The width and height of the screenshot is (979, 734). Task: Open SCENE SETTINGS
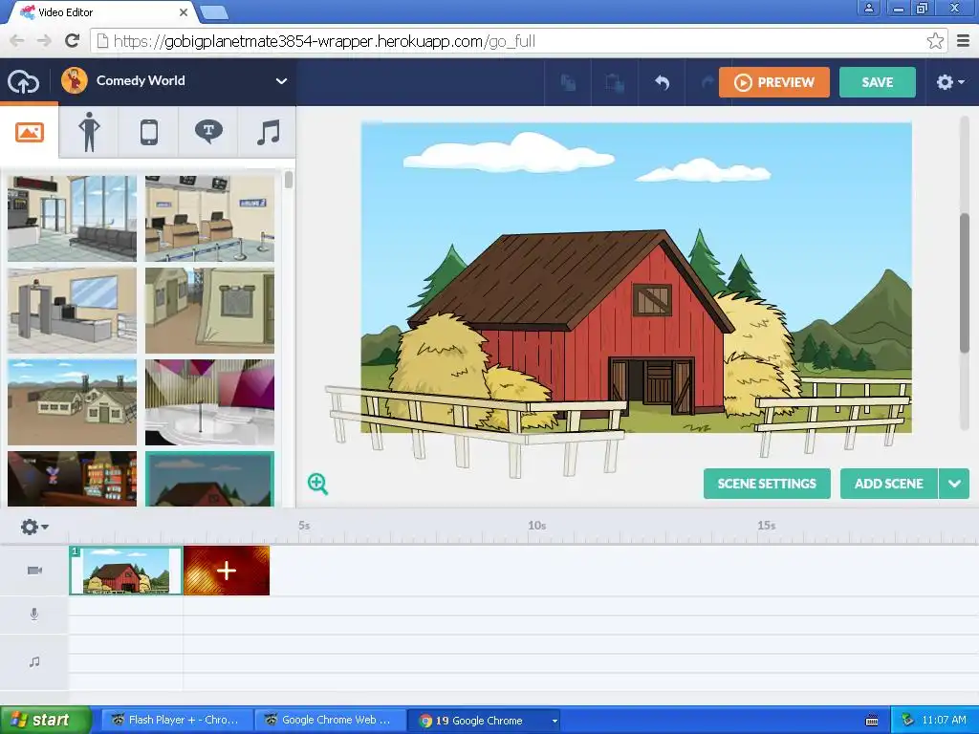point(767,484)
